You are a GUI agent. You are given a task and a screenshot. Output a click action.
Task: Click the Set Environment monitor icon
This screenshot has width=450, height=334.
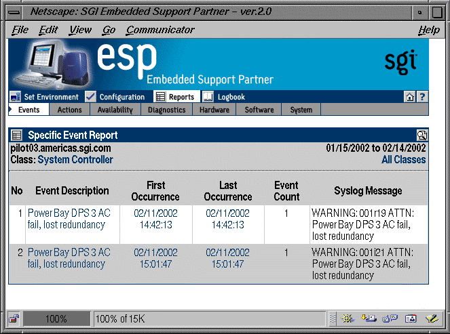point(15,97)
